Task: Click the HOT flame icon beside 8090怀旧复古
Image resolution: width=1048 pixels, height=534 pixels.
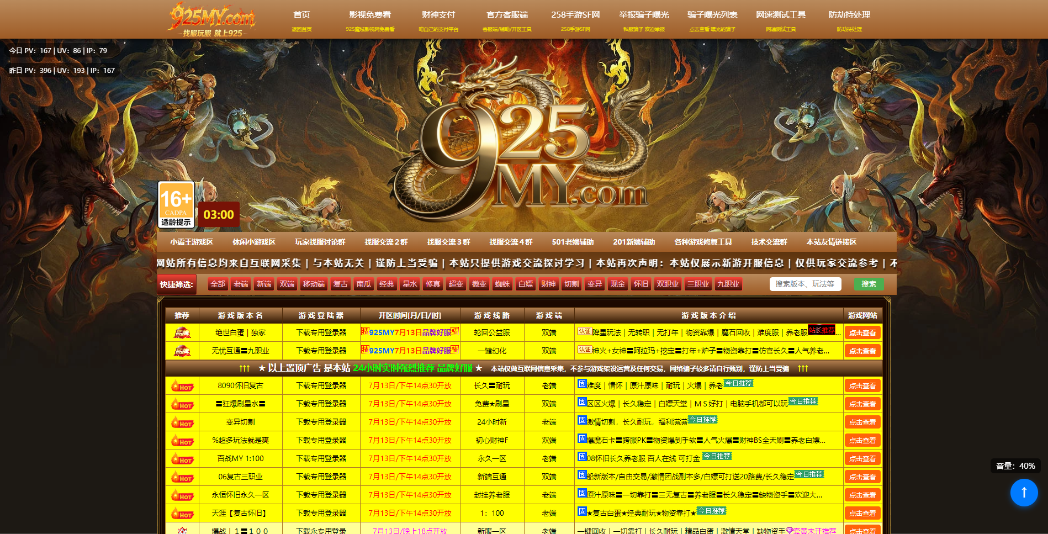Action: (182, 385)
